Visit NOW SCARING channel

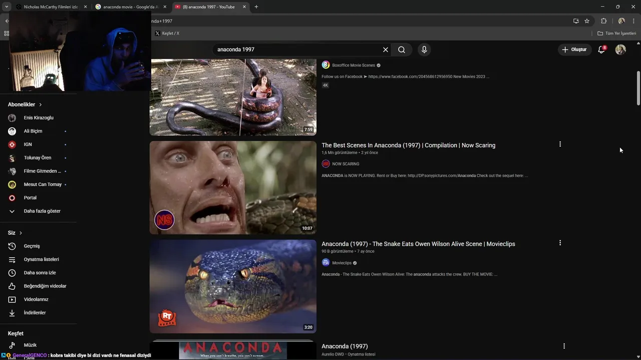click(346, 164)
